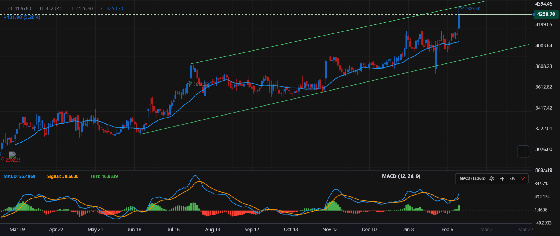This screenshot has height=236, width=560.
Task: Click the 1.4636 MACD axis label
Action: pos(541,210)
